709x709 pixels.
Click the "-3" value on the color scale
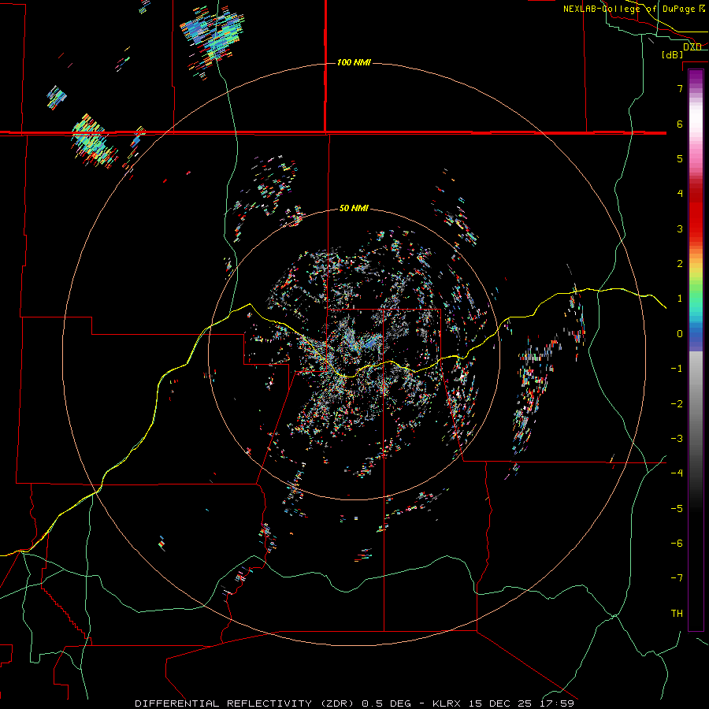tap(677, 439)
